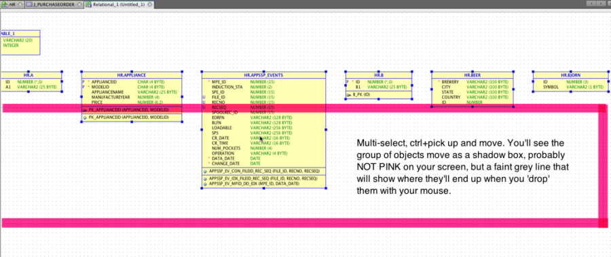611x257 pixels.
Task: Select the NUM_POCKETS column in HR.APPSSP_EVENTS
Action: pos(263,148)
